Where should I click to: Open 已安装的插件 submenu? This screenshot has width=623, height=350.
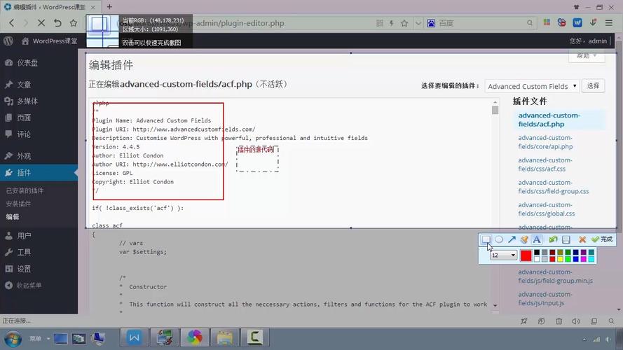[25, 191]
